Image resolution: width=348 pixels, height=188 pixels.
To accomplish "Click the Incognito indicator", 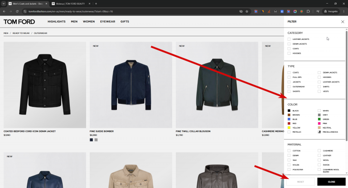I will pyautogui.click(x=331, y=11).
